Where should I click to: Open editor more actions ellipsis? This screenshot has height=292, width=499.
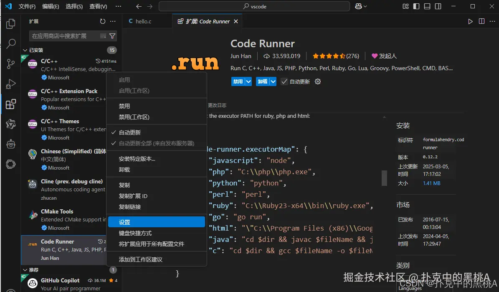pyautogui.click(x=492, y=21)
